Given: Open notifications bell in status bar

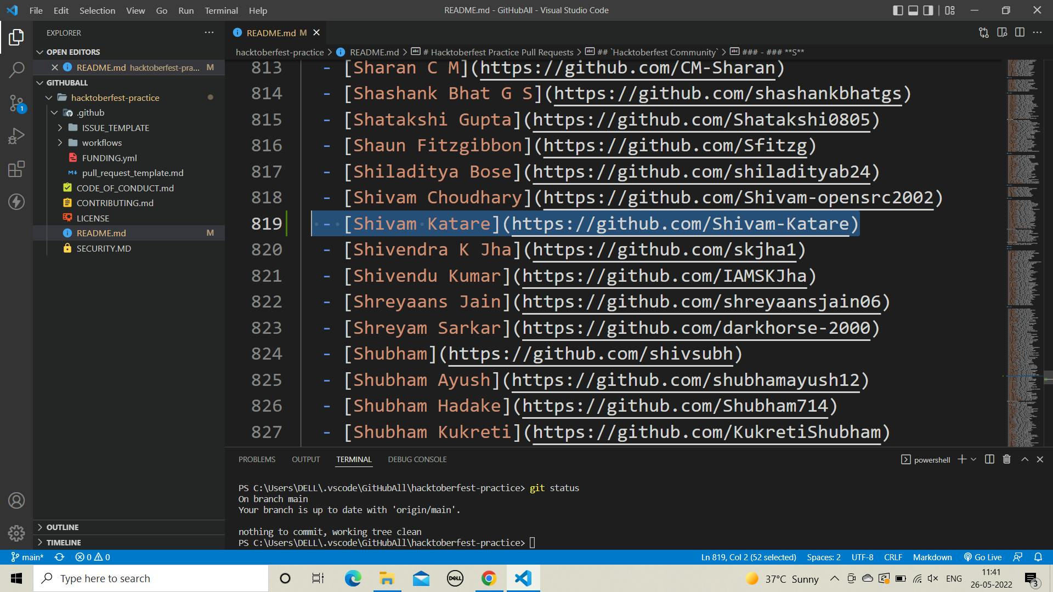Looking at the screenshot, I should (x=1038, y=557).
